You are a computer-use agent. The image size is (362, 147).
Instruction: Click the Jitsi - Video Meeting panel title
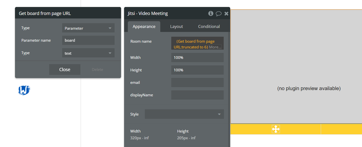tap(148, 13)
